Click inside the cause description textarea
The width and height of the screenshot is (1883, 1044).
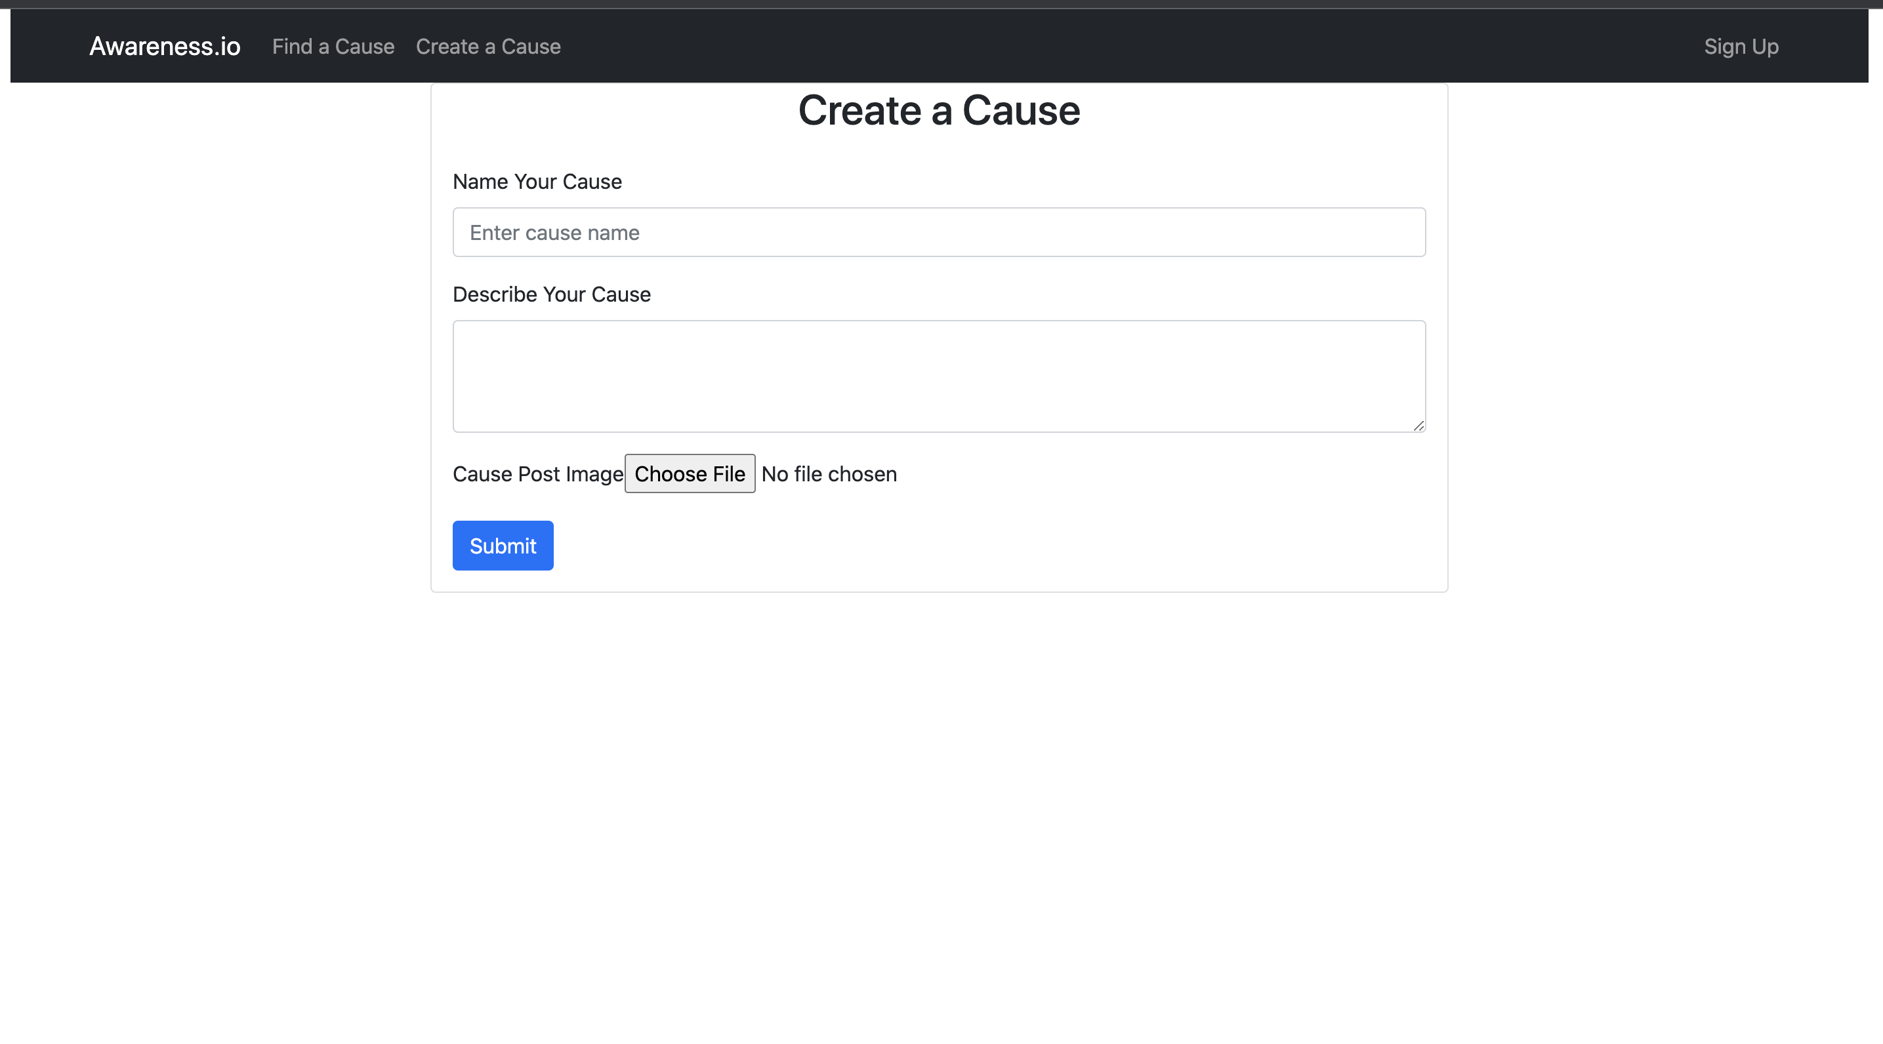coord(939,376)
